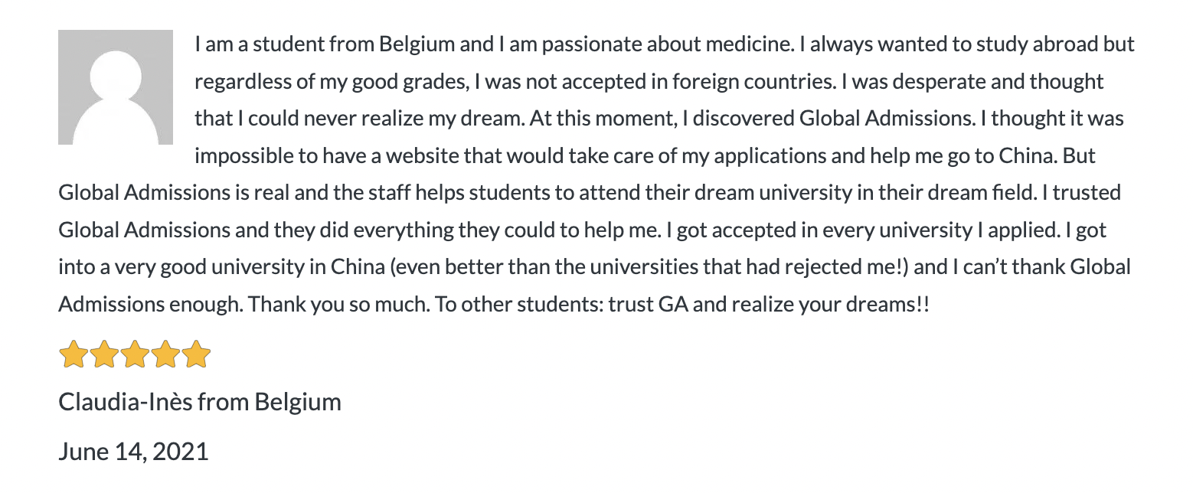Select the first gold rating star

pos(74,355)
